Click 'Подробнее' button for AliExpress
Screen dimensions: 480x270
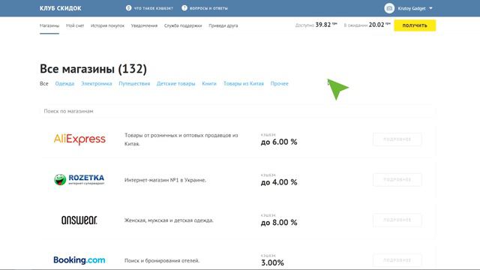pos(397,139)
